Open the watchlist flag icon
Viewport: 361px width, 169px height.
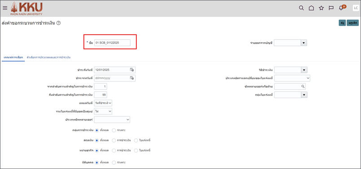click(x=331, y=8)
